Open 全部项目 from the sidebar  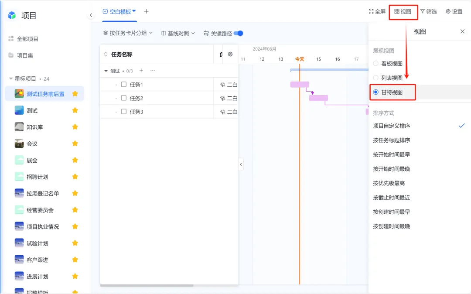(x=27, y=39)
